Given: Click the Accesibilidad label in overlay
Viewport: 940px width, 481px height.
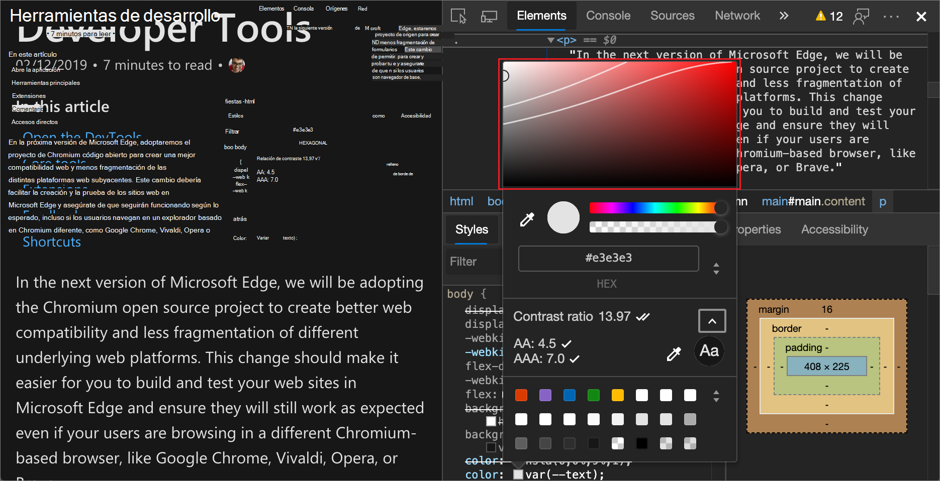Looking at the screenshot, I should click(x=416, y=115).
